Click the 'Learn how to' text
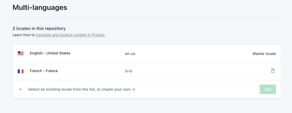The height and width of the screenshot is (113, 292). [24, 35]
